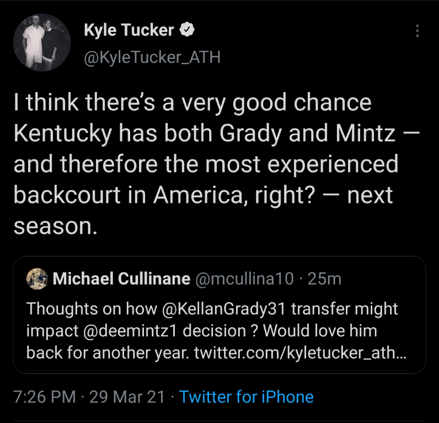
Task: Select the main tweet's closing word "season."
Action: coord(55,226)
